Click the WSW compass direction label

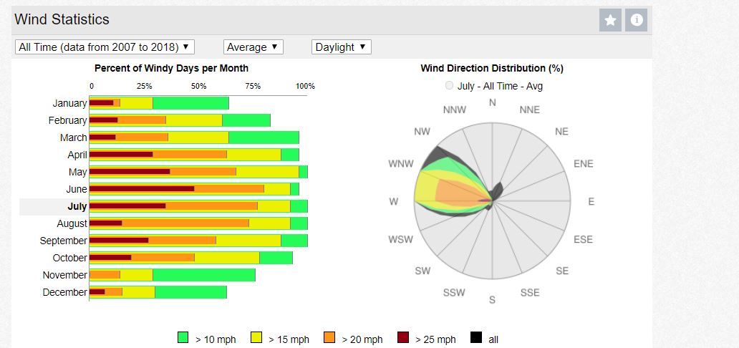400,240
